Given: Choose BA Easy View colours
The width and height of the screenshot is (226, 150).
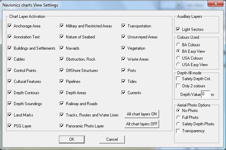Looking at the screenshot, I should point(178,51).
